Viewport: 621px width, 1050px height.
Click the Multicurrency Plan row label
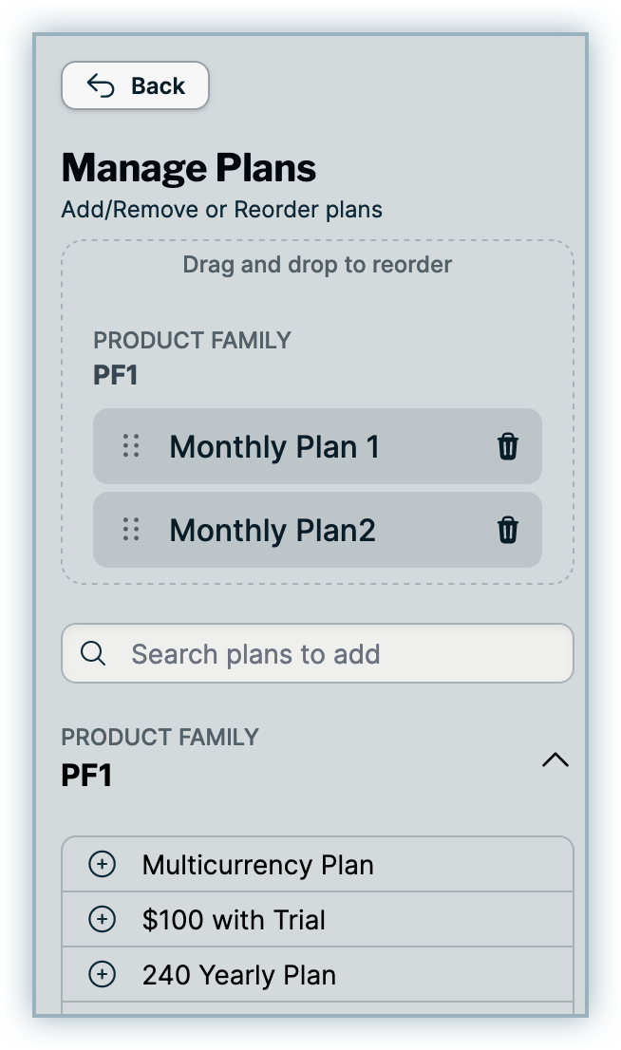258,865
